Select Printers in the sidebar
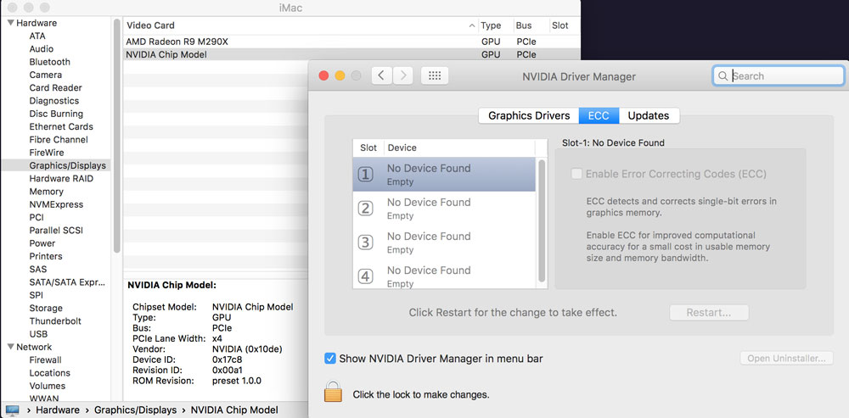This screenshot has height=418, width=849. pos(46,256)
